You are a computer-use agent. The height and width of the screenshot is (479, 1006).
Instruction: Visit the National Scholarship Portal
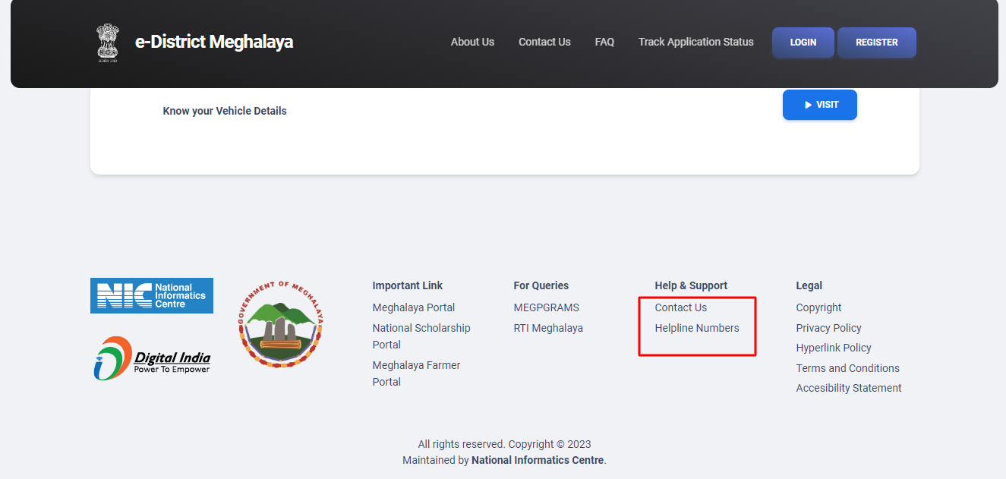tap(421, 336)
